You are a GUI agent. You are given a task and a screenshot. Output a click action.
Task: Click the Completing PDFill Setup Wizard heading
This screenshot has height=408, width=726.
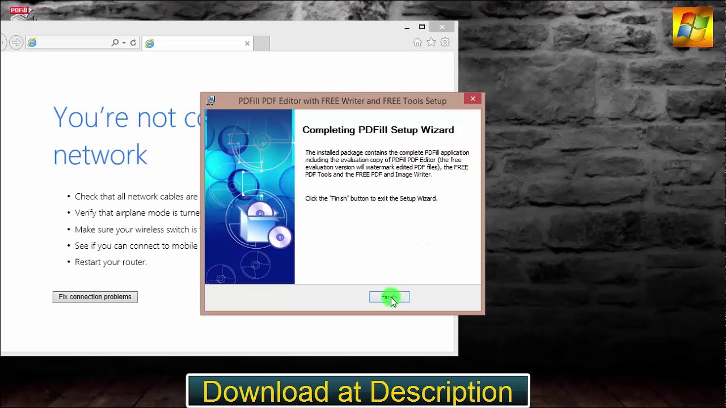click(x=378, y=130)
